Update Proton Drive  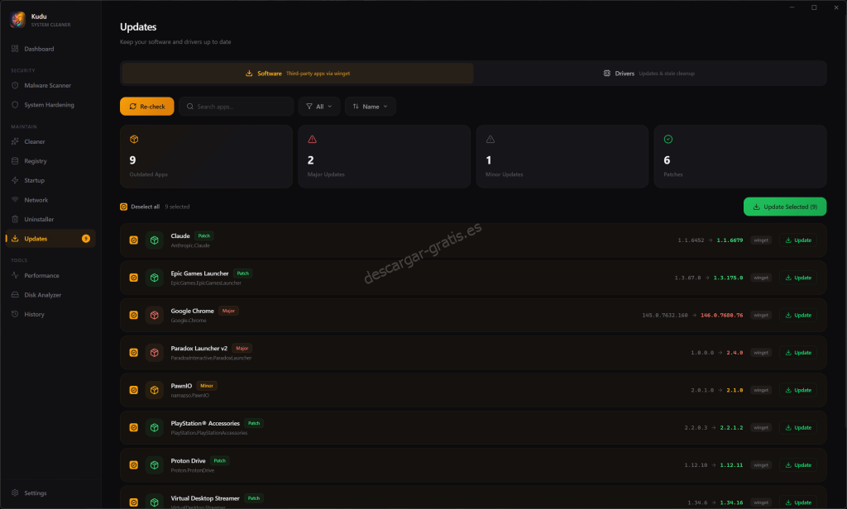(798, 465)
